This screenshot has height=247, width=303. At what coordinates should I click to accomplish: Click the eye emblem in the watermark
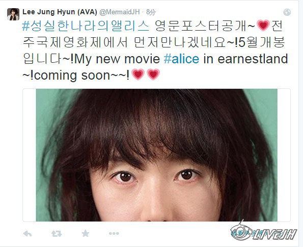coord(241,230)
